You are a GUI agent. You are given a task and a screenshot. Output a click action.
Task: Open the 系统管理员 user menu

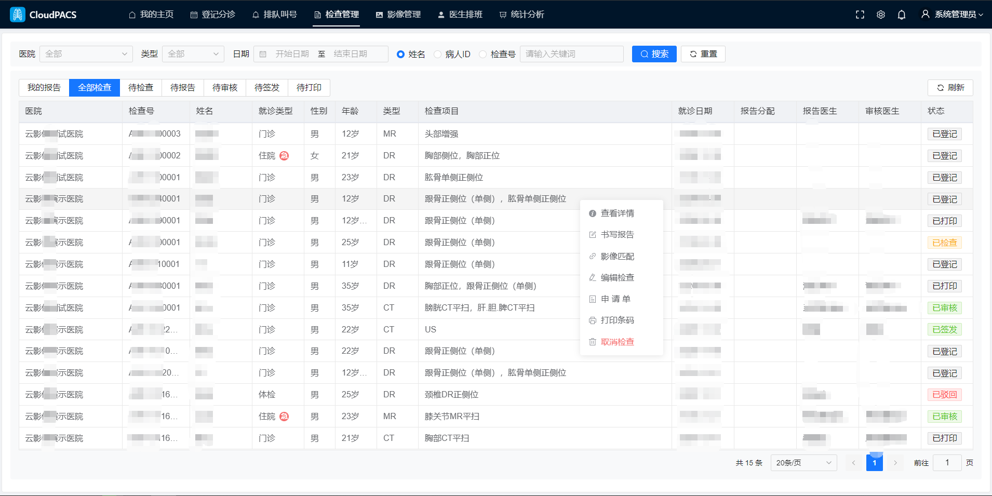[x=952, y=15]
